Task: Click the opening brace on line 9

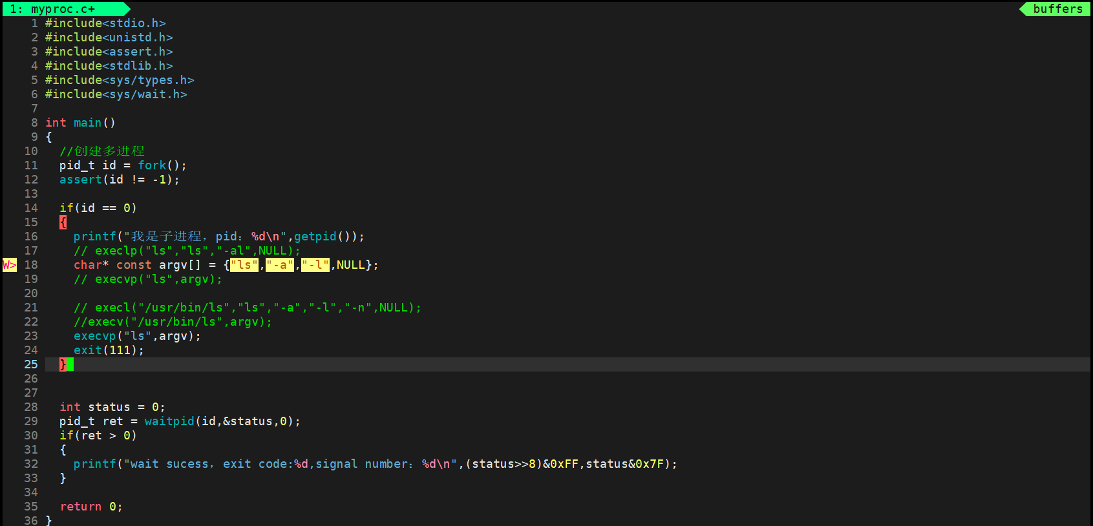Action: pos(48,137)
